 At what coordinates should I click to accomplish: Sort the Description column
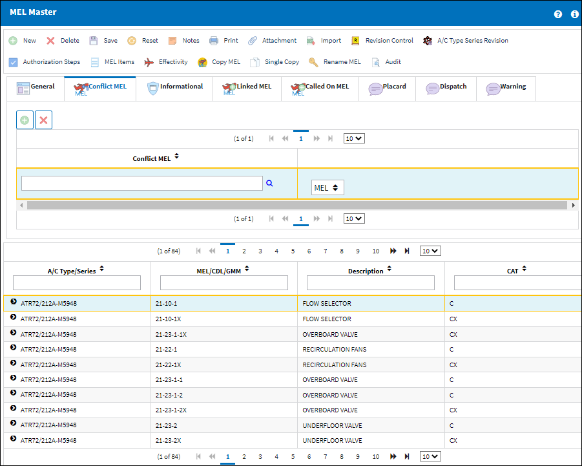(x=389, y=268)
